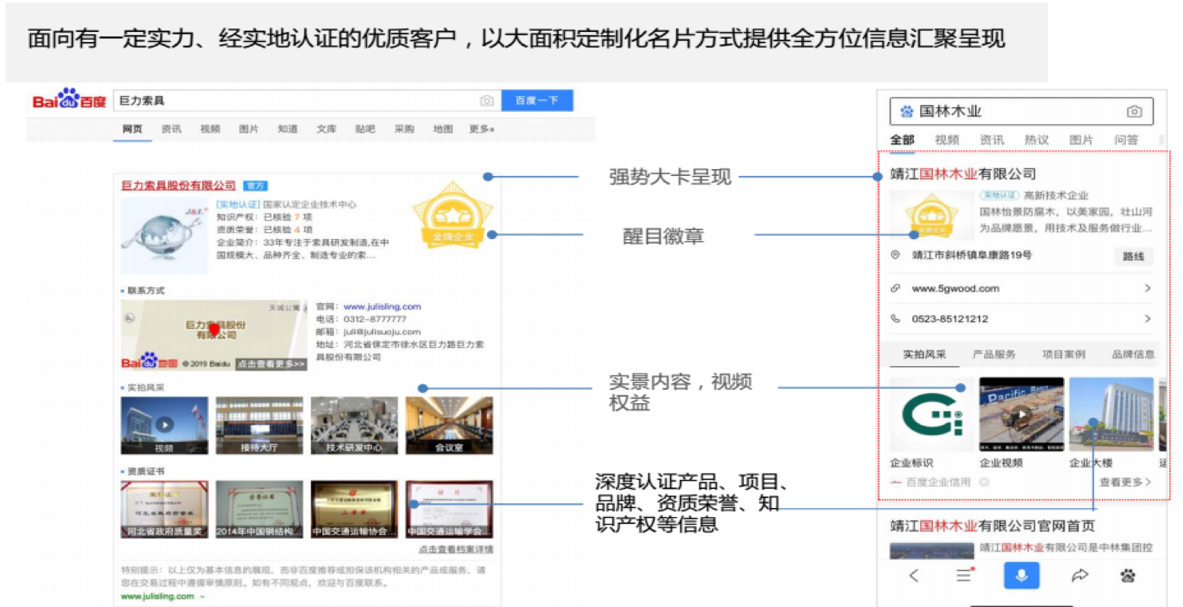Click the gold 金牌企业 badge on desktop card
The width and height of the screenshot is (1183, 607).
point(453,215)
